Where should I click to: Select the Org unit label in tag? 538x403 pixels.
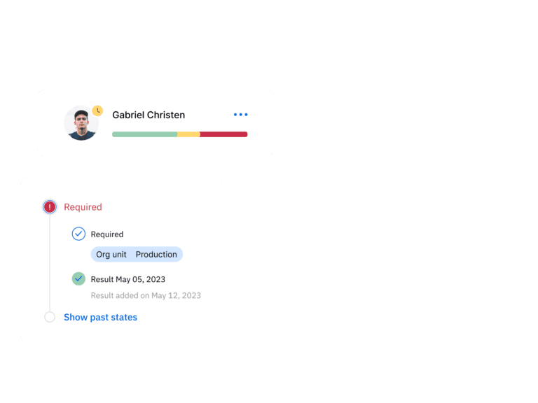111,255
